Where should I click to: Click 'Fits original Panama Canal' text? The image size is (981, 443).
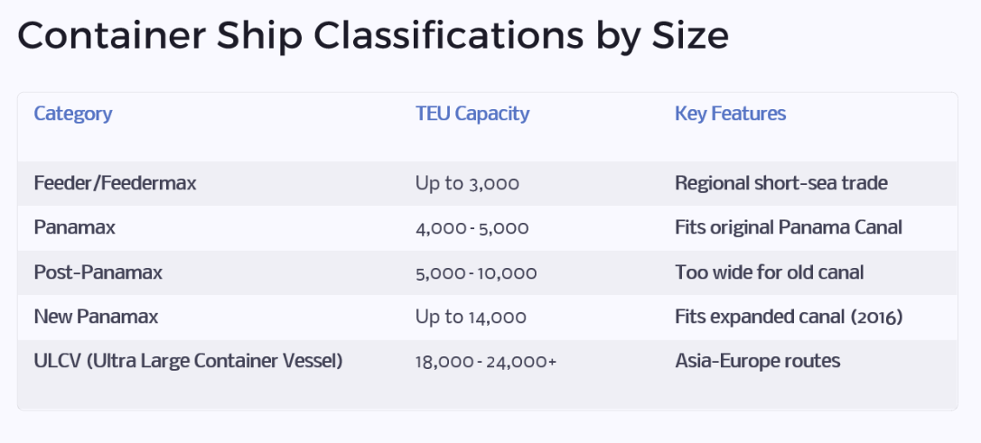[x=788, y=228]
